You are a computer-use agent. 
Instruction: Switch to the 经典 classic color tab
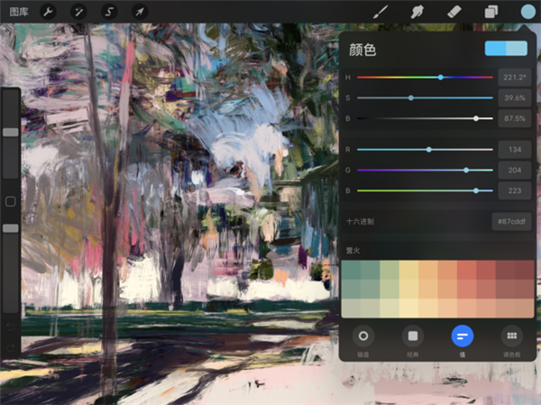click(x=414, y=336)
